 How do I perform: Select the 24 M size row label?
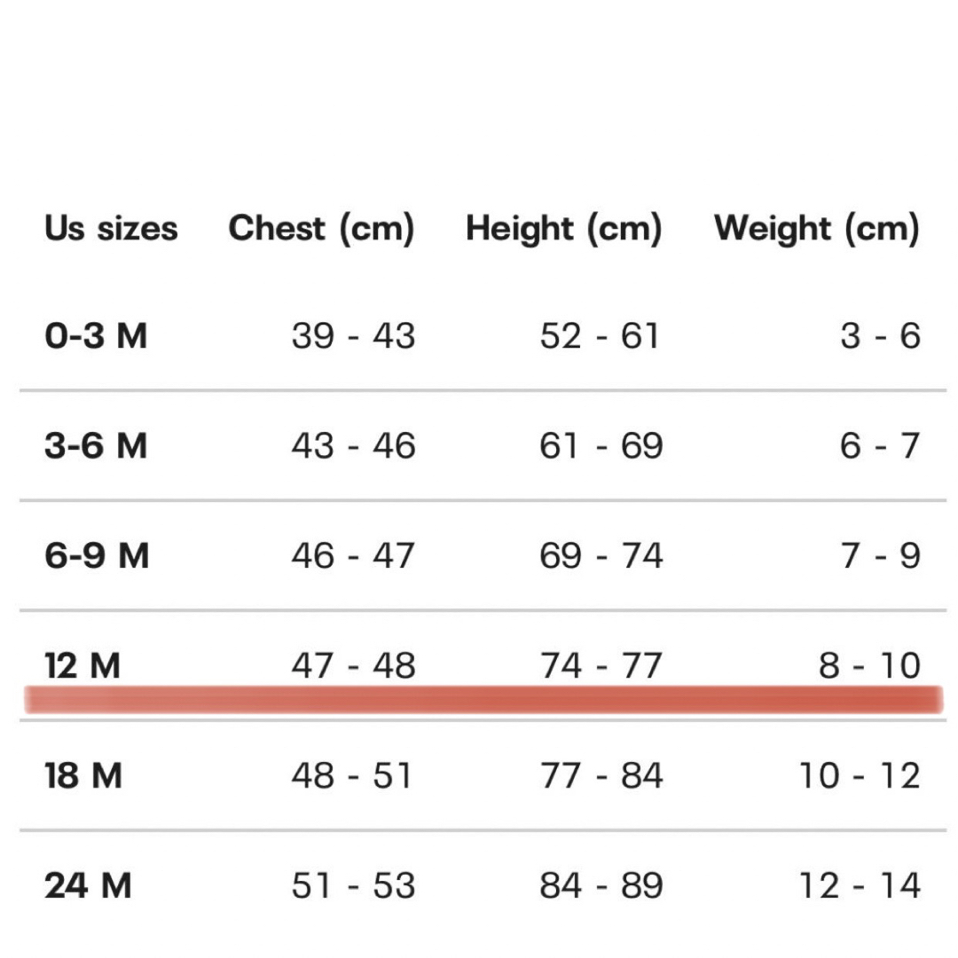tap(88, 885)
